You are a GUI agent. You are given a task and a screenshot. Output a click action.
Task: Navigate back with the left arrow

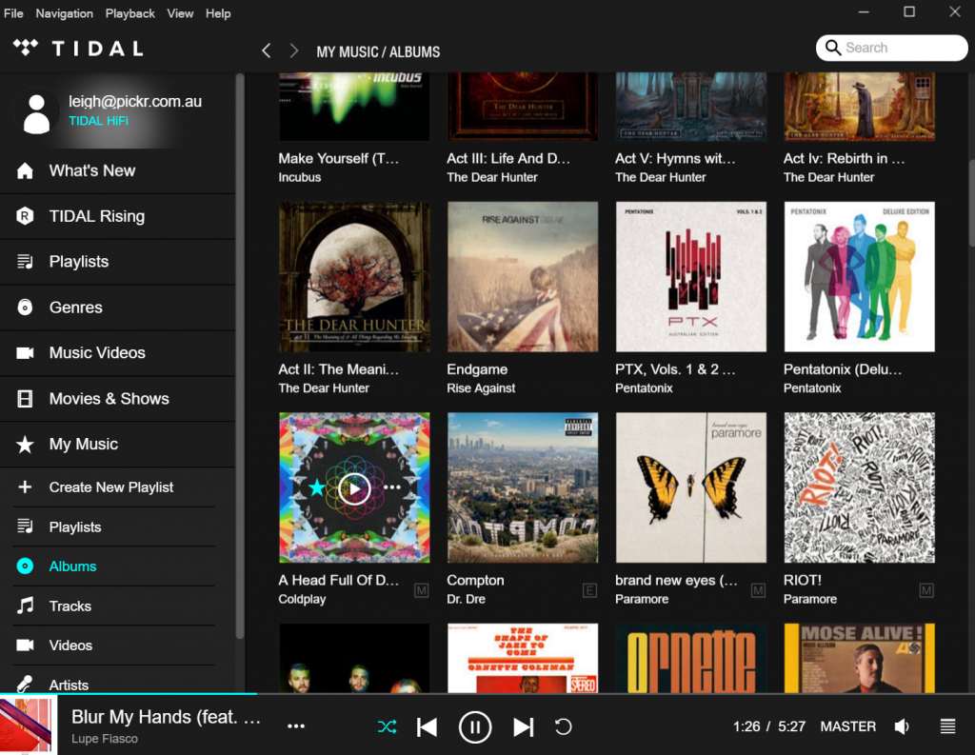tap(267, 50)
